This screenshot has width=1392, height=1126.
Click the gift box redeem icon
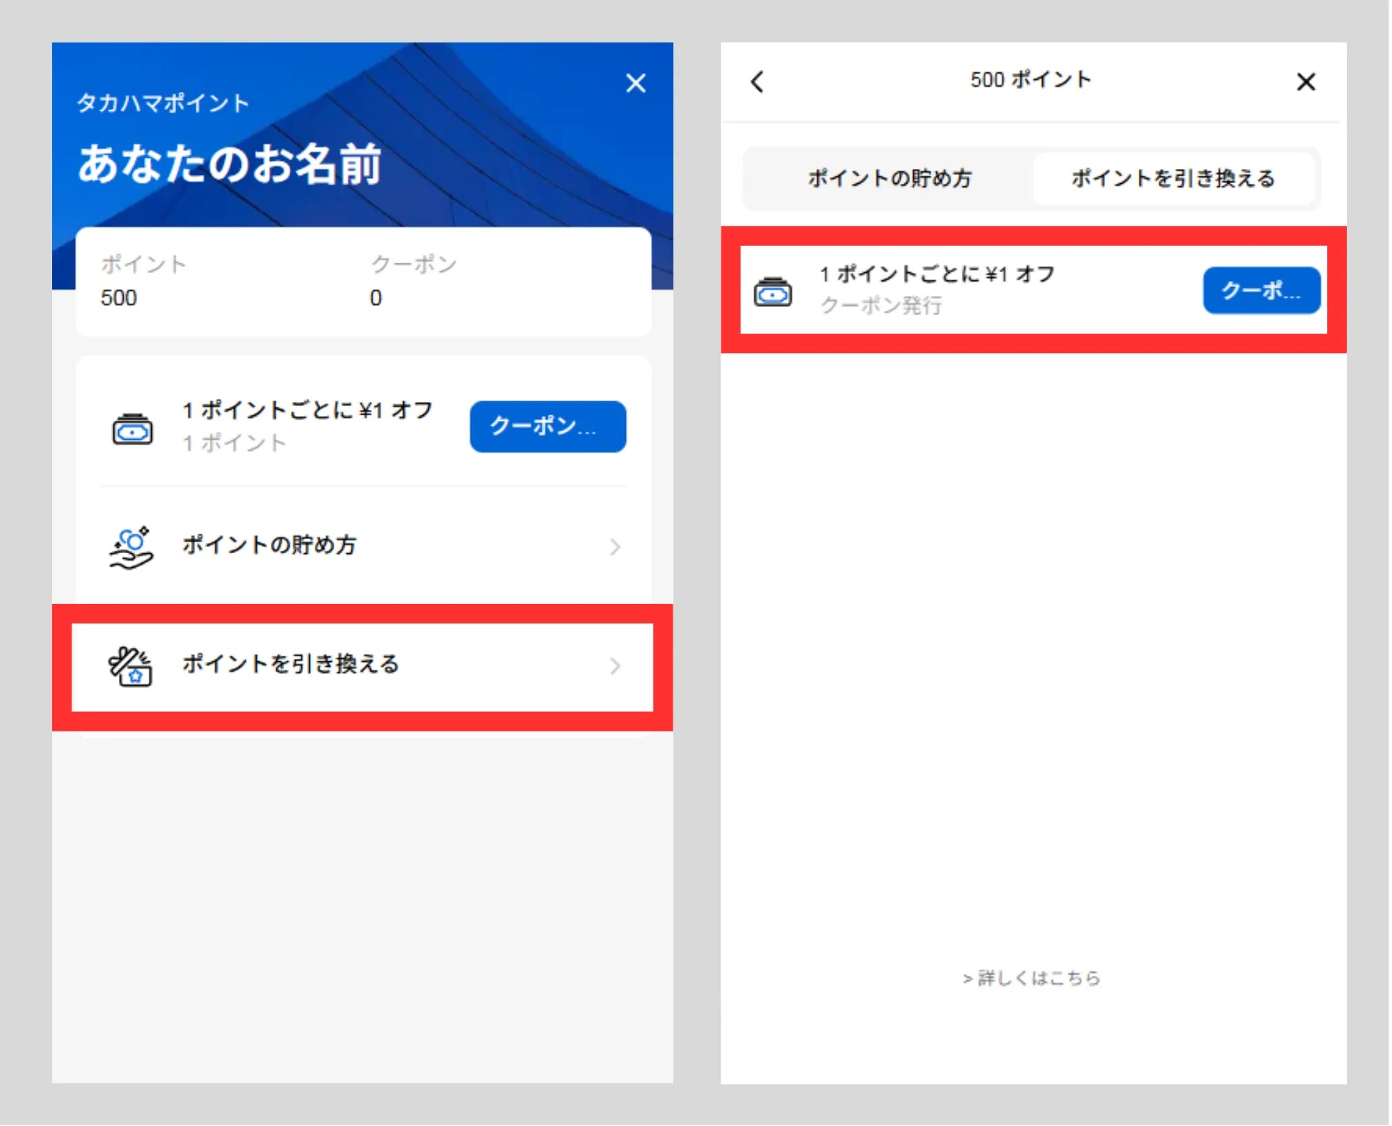tap(130, 667)
